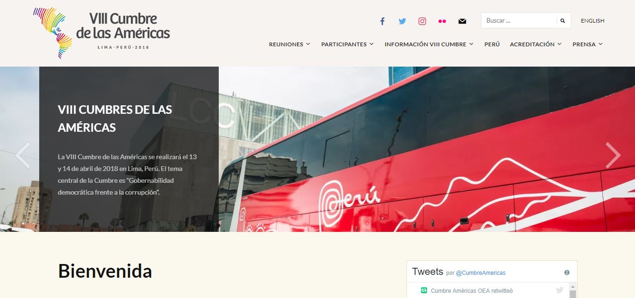Expand the Participantes dropdown menu
635x298 pixels.
click(x=347, y=44)
